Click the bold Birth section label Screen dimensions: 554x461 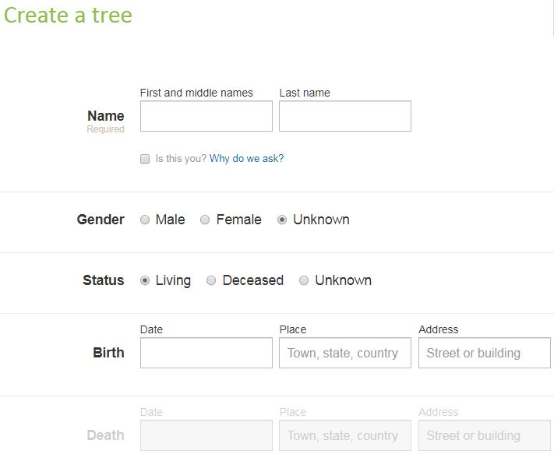108,353
